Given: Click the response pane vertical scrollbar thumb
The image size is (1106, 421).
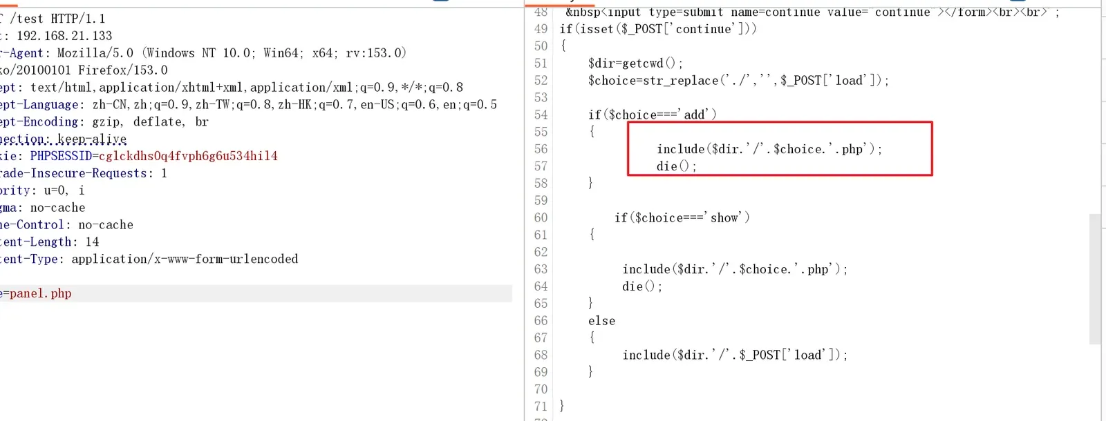Looking at the screenshot, I should point(1094,279).
